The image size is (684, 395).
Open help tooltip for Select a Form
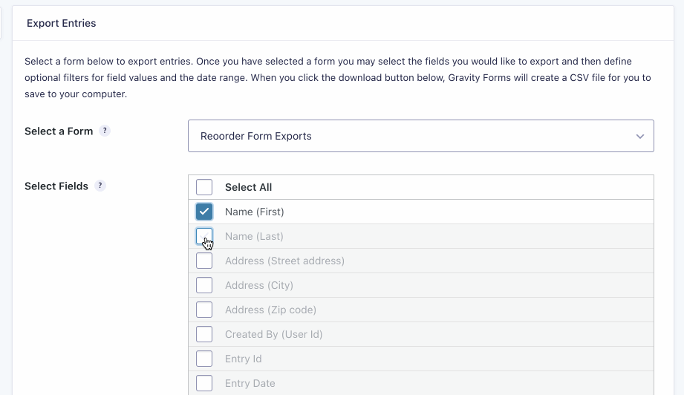point(105,131)
